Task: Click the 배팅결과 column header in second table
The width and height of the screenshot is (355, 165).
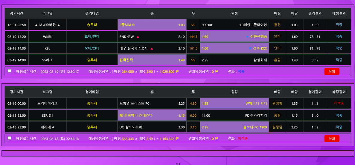Action: coord(339,92)
